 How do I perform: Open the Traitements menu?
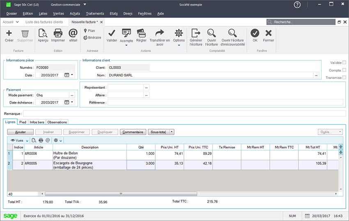(x=95, y=14)
